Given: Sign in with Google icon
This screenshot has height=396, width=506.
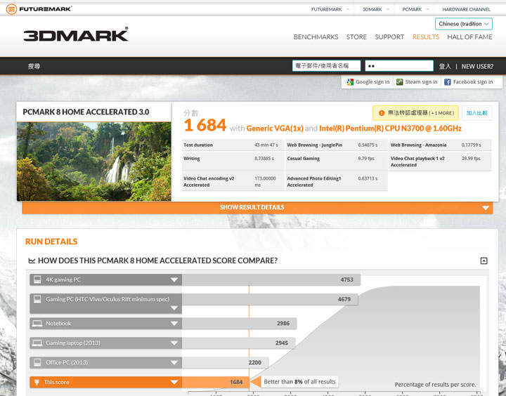Looking at the screenshot, I should (x=350, y=82).
